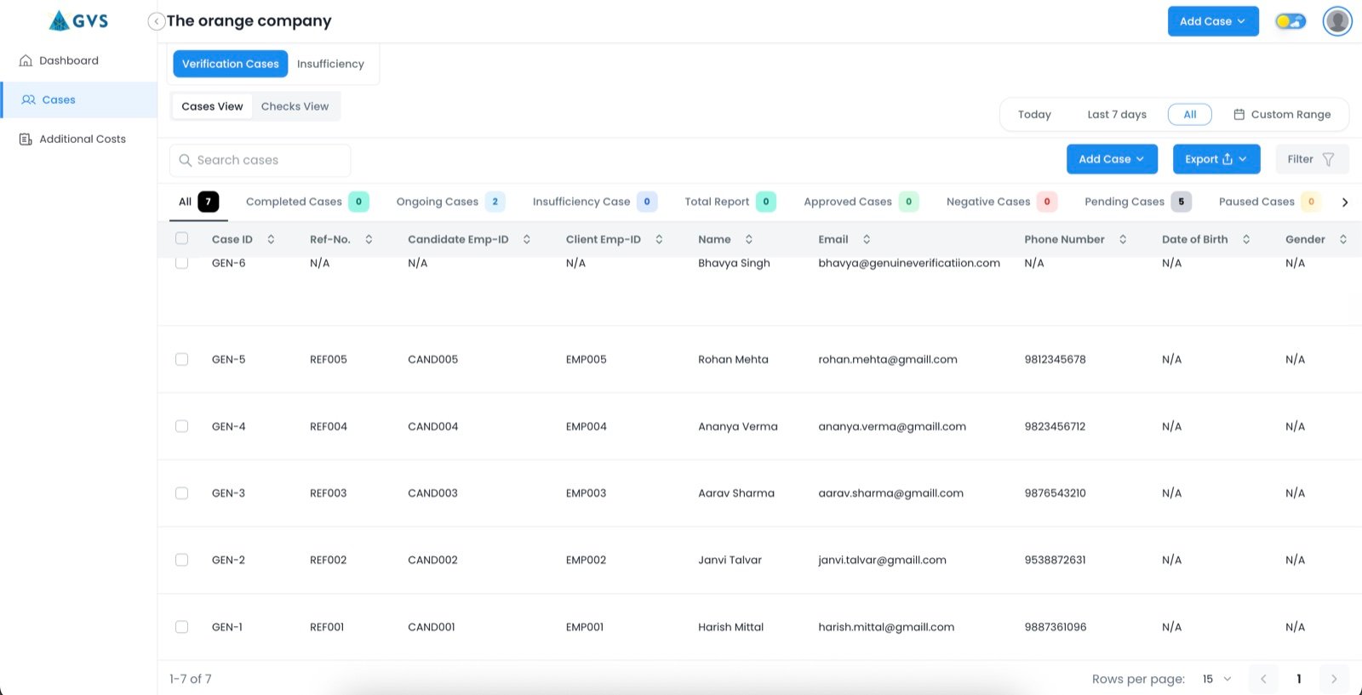Tick checkbox for GEN-3 row
The image size is (1362, 695).
click(x=181, y=493)
